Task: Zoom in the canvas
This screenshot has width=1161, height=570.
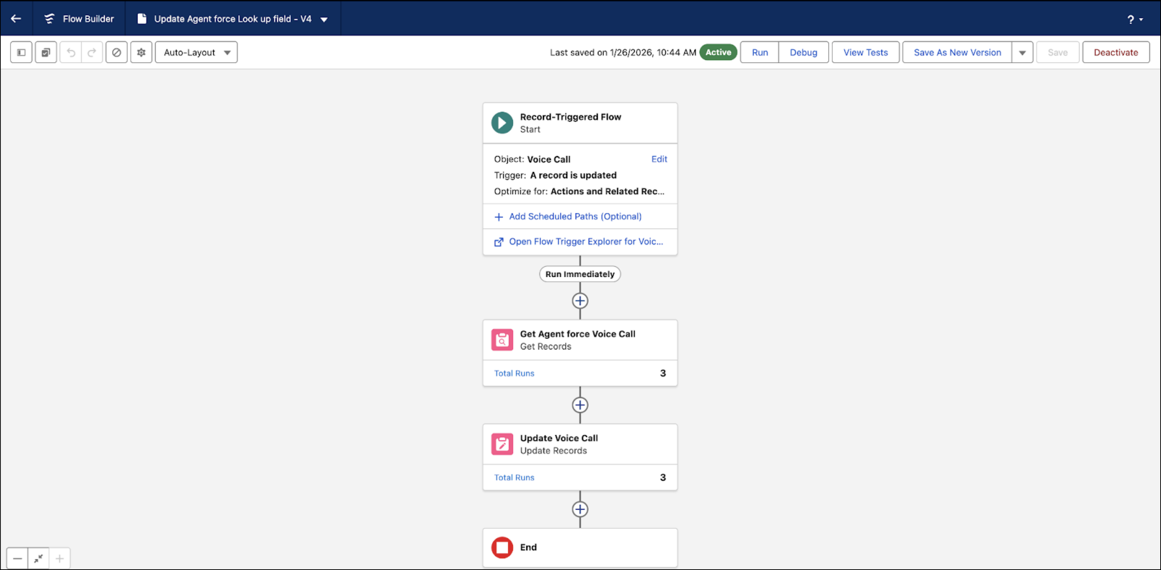Action: (59, 559)
